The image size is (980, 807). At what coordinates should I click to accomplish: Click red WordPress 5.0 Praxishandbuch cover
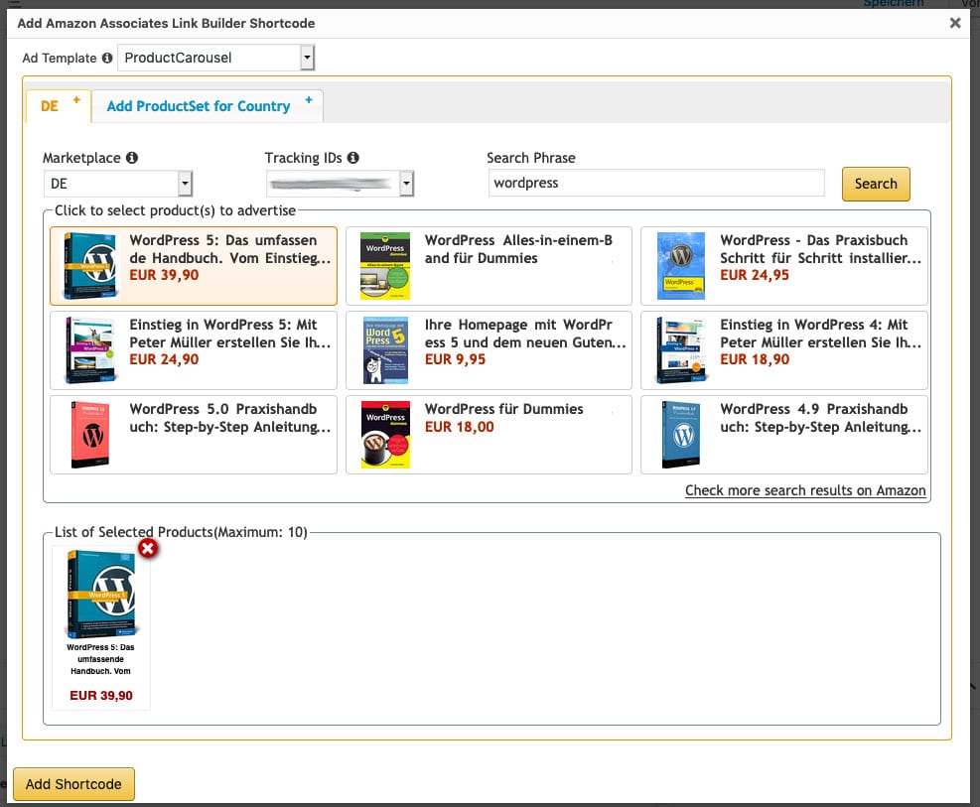(x=90, y=435)
